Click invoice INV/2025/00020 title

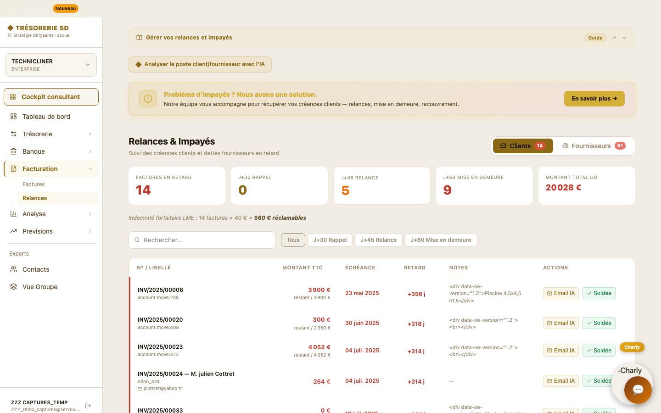pyautogui.click(x=160, y=320)
